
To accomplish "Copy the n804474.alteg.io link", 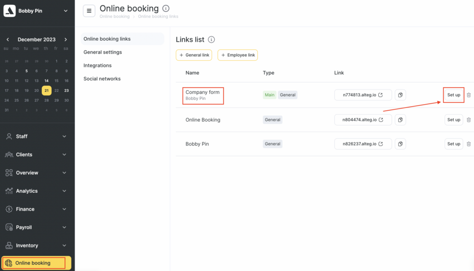I will (x=400, y=120).
